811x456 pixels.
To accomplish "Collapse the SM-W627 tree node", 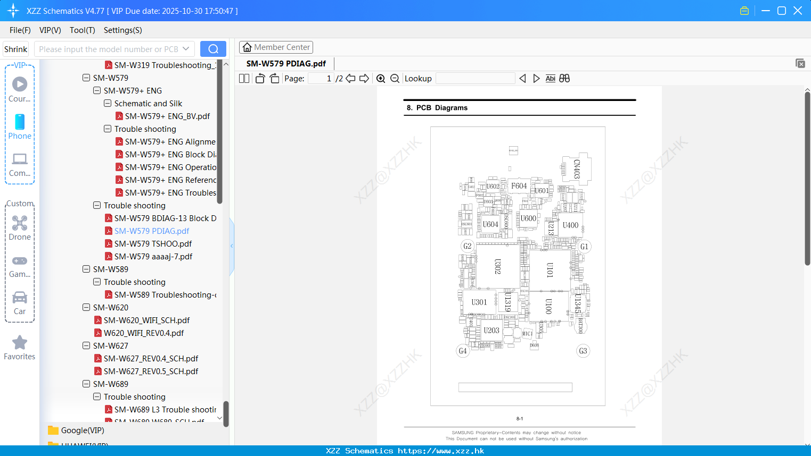I will 86,345.
